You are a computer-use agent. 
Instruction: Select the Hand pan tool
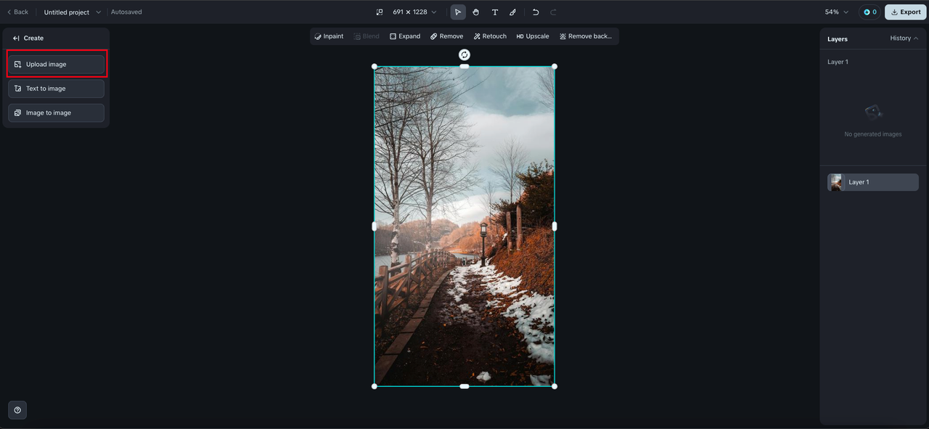[476, 12]
